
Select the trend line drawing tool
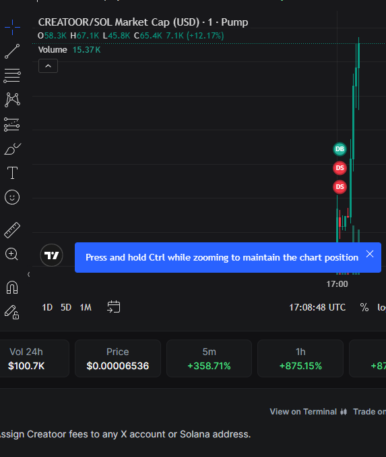[12, 51]
